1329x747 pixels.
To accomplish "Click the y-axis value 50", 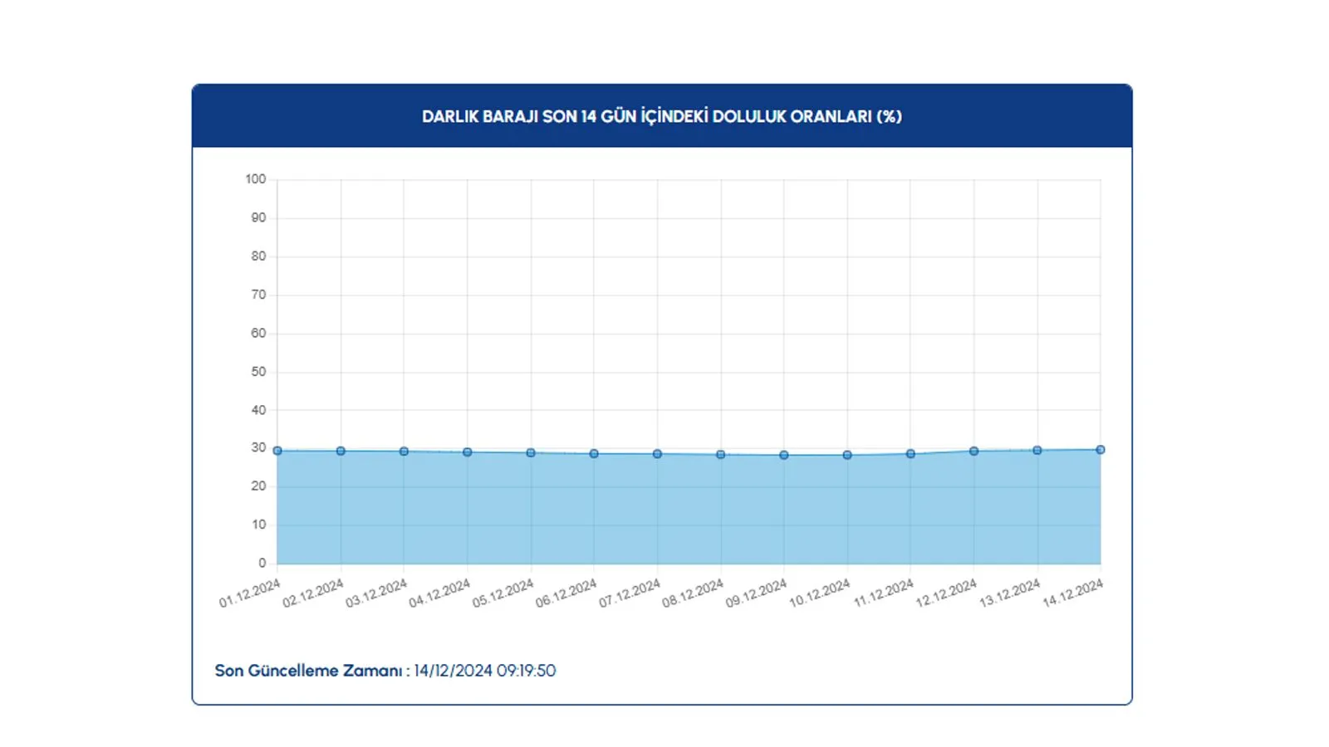I will [x=259, y=371].
